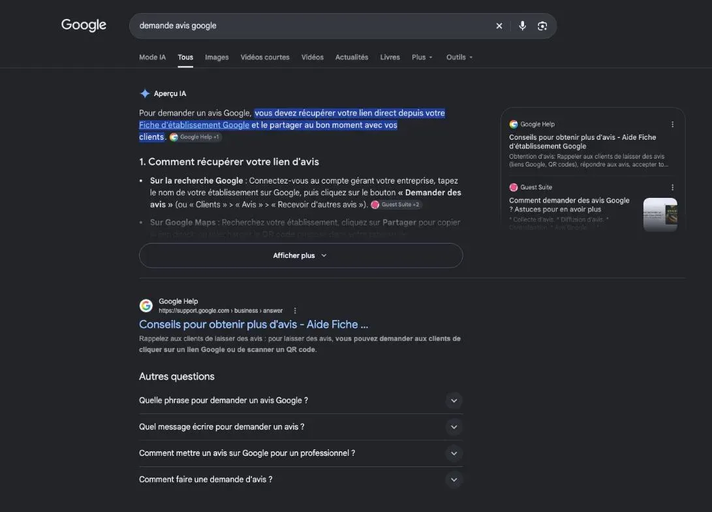Click Google Help favicon in search result
Screen dimensions: 712x512
pyautogui.click(x=146, y=306)
